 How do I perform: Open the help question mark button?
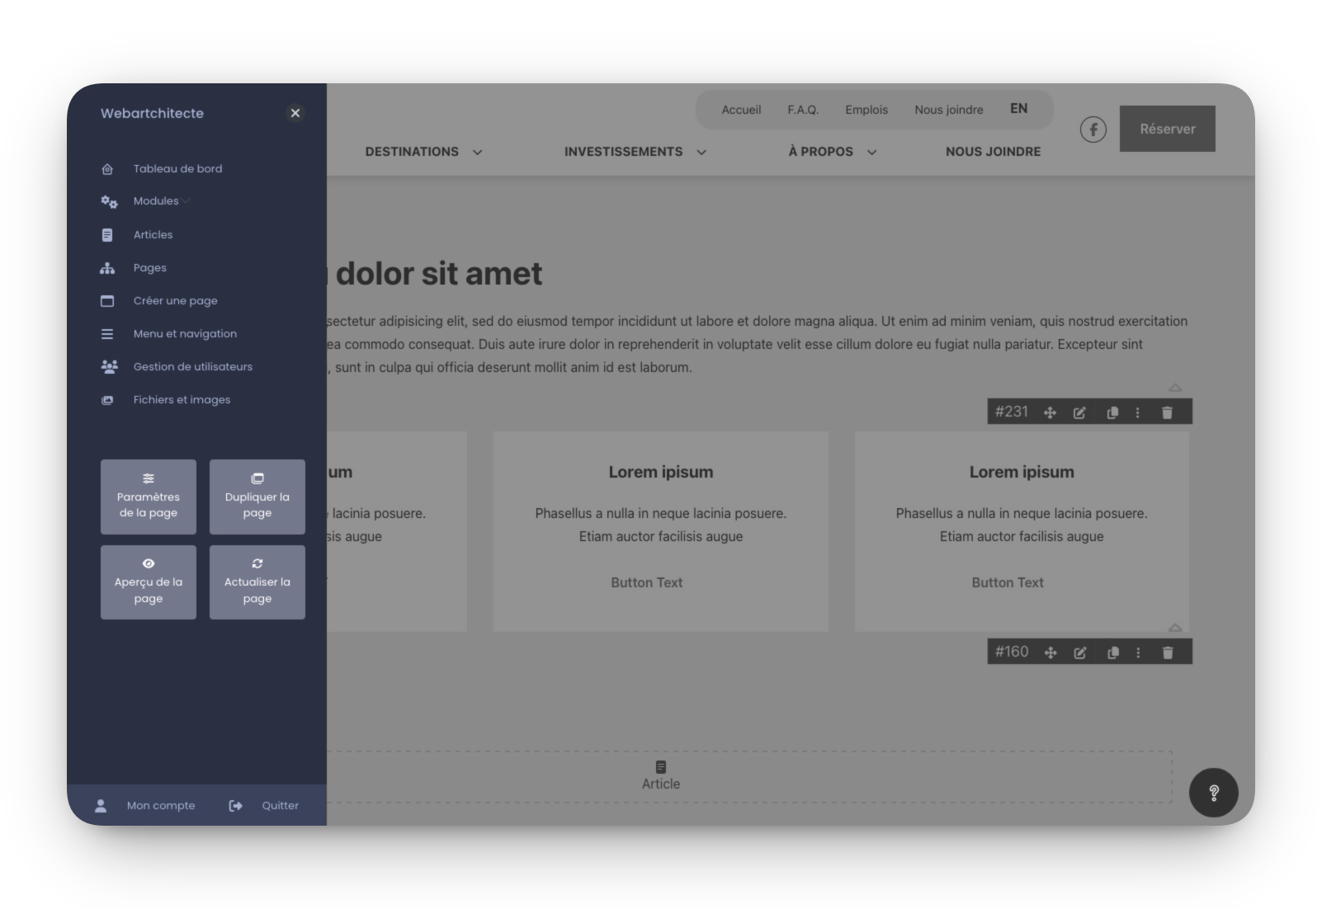pos(1213,793)
